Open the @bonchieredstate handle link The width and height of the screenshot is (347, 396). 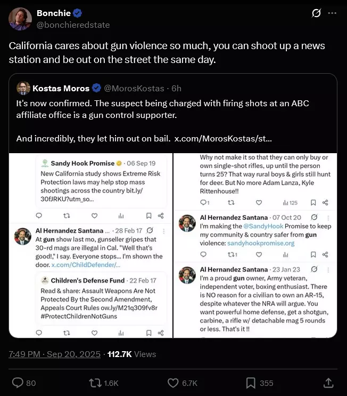pos(73,25)
